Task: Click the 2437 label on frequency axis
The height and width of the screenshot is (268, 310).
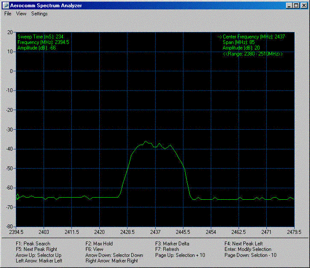Action: 155,232
